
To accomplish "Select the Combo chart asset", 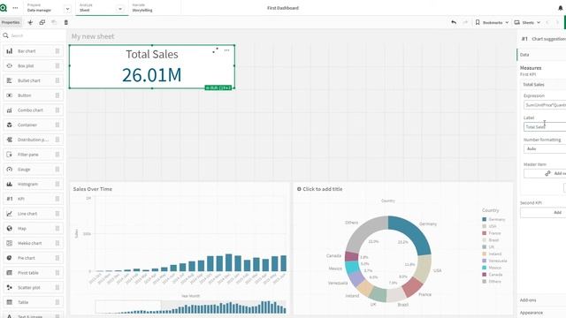I will [x=33, y=110].
